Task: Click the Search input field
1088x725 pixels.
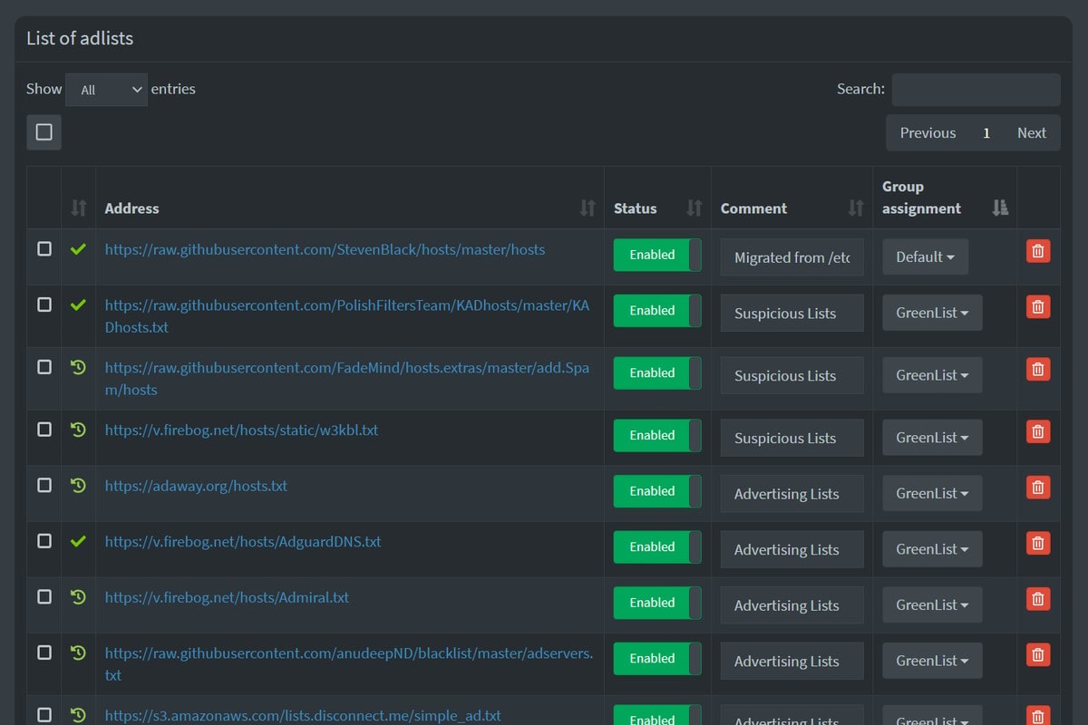Action: click(x=976, y=90)
